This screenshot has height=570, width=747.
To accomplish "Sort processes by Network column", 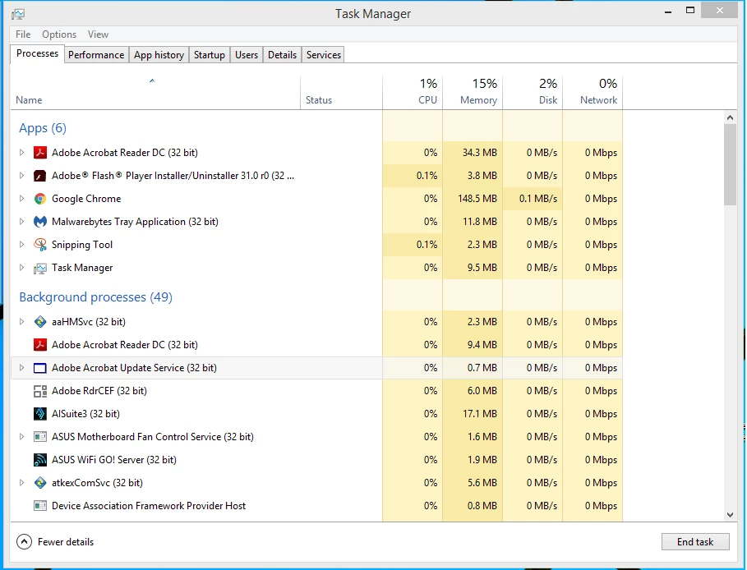I will [593, 93].
